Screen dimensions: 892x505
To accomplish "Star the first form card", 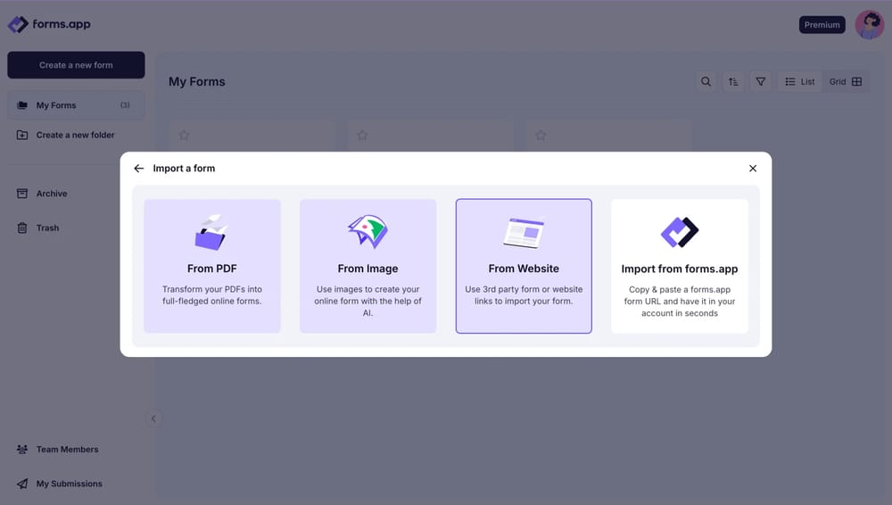I will tap(184, 136).
